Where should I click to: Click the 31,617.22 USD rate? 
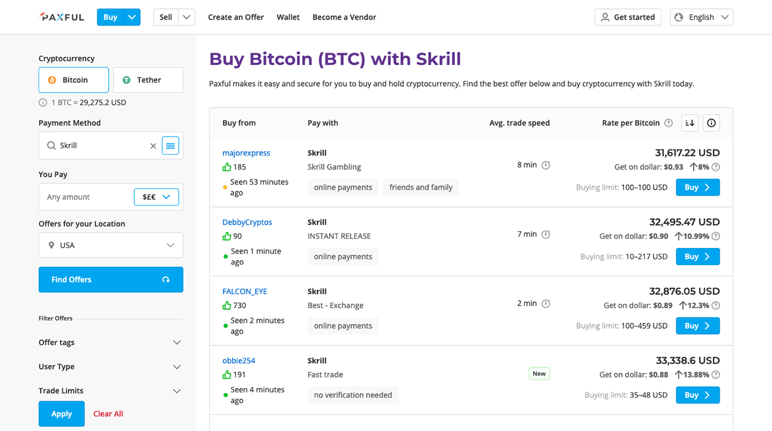coord(687,153)
